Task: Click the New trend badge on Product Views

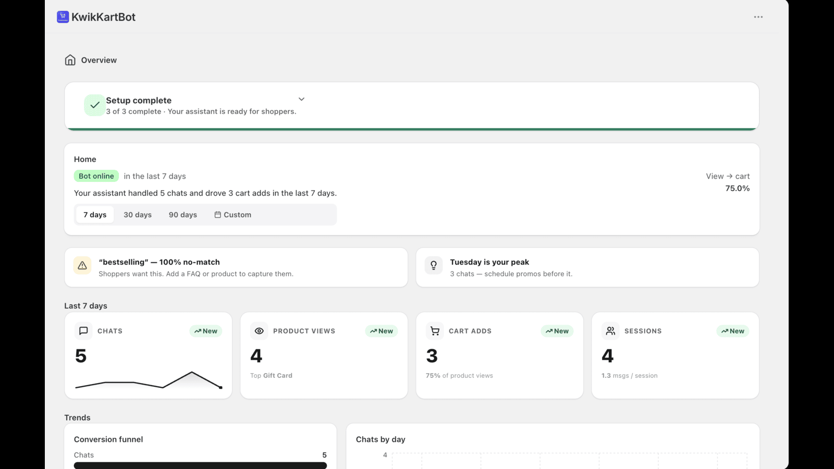Action: (382, 331)
